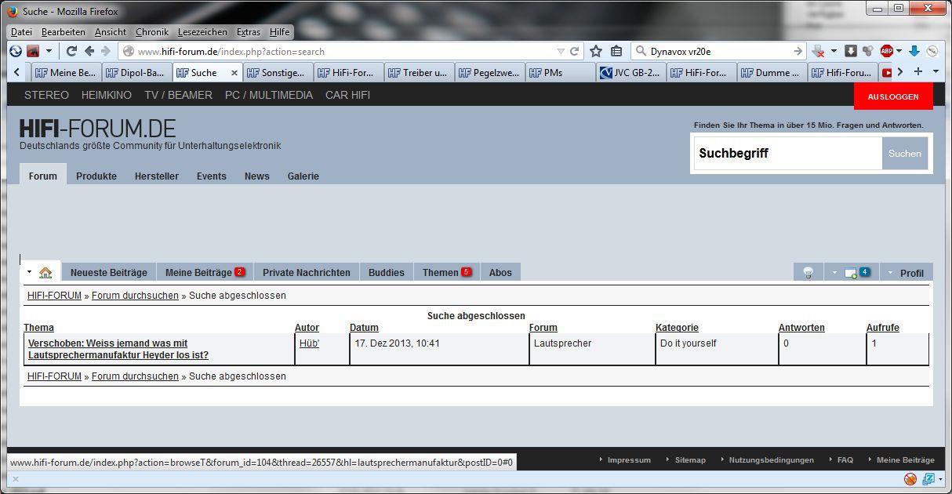Click the red blocked add-on status bar icon
This screenshot has height=494, width=952.
910,478
